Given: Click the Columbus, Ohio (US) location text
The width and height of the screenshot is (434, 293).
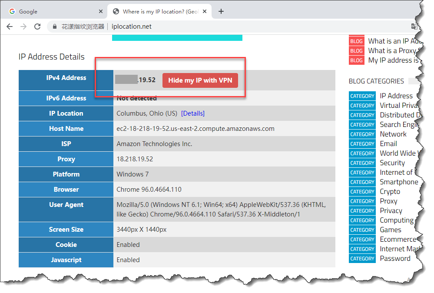Looking at the screenshot, I should tap(147, 113).
